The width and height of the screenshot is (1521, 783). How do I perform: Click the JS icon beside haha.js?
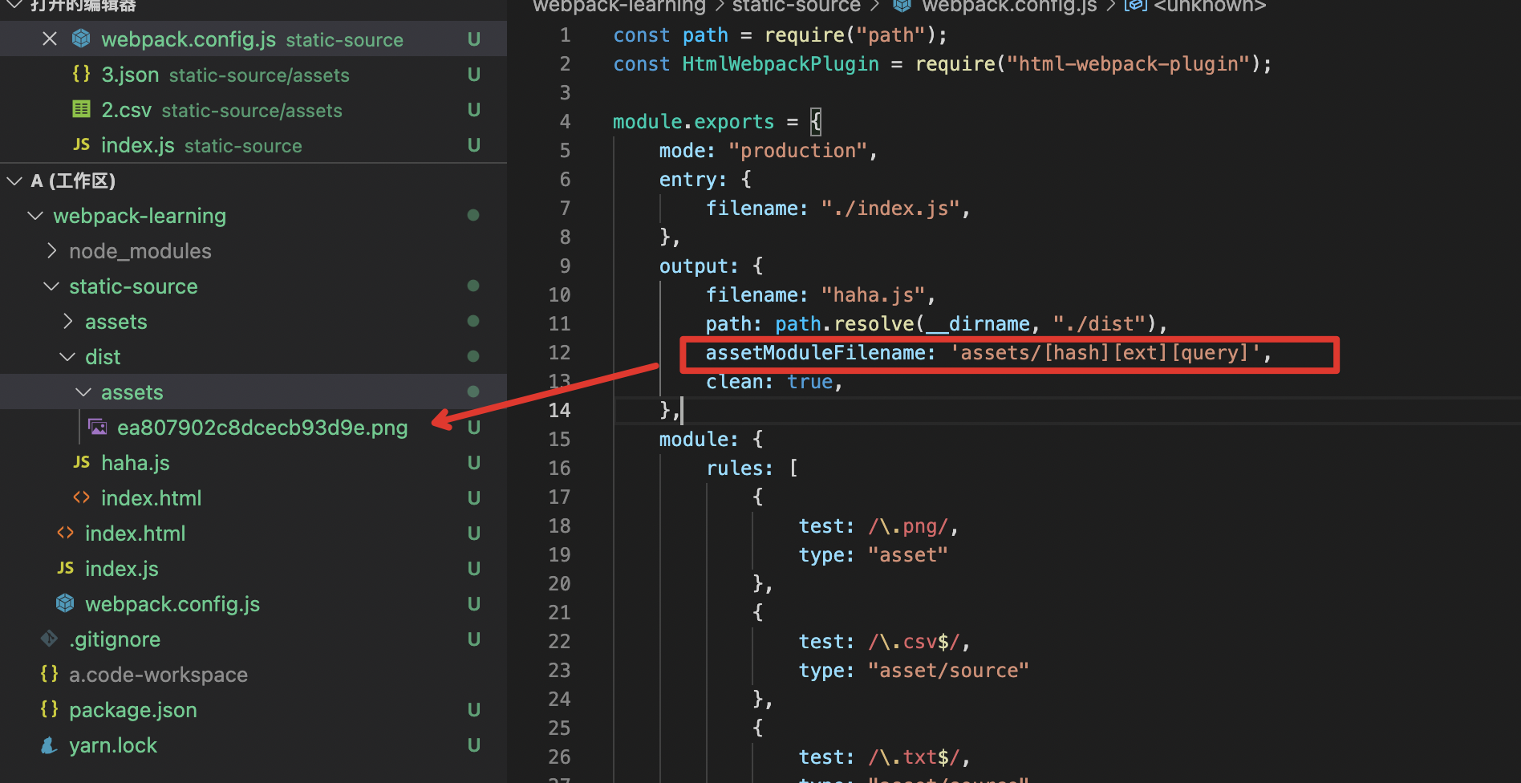[x=81, y=462]
